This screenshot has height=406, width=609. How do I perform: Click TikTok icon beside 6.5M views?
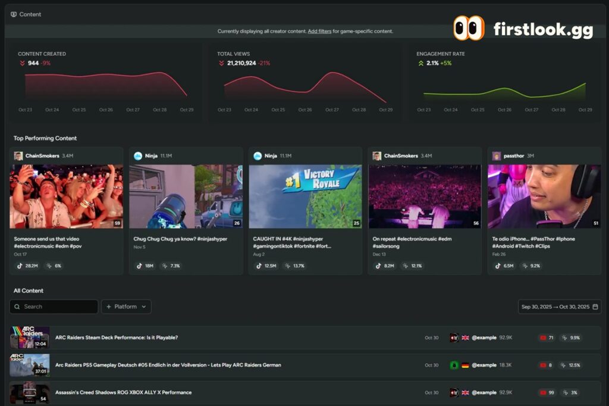[x=498, y=266]
